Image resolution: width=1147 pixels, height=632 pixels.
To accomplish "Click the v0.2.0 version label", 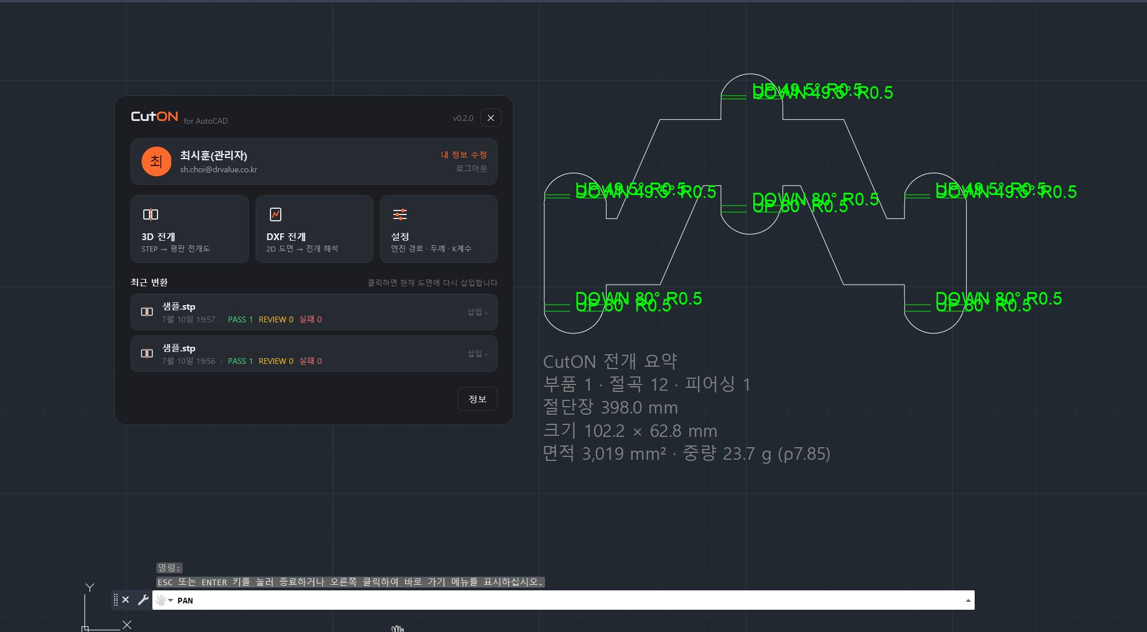I will (x=463, y=118).
